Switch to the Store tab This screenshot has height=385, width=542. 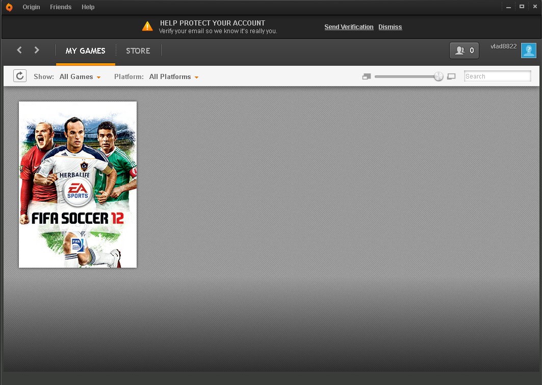tap(138, 51)
